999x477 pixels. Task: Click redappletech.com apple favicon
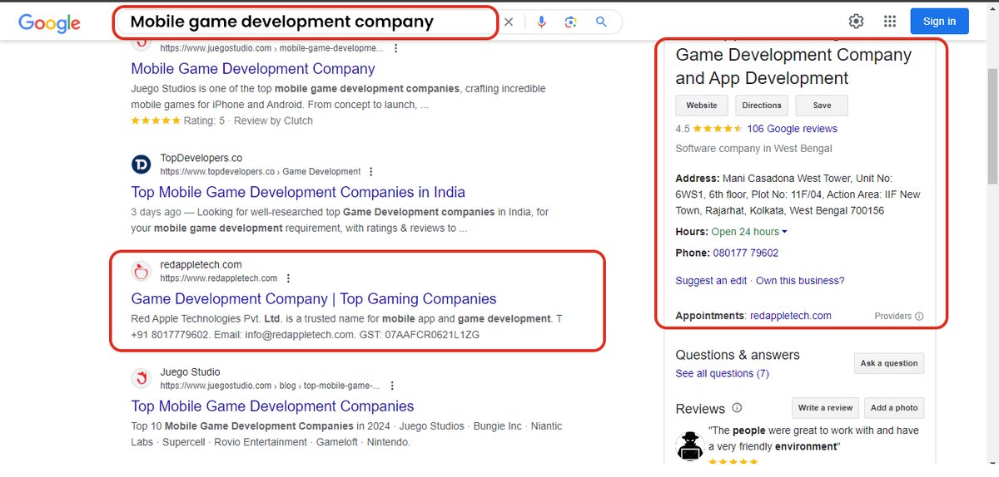pyautogui.click(x=142, y=271)
